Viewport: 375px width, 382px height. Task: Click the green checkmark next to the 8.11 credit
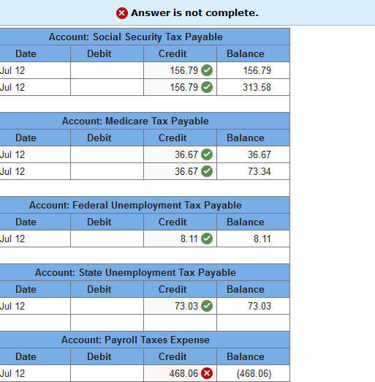[207, 239]
